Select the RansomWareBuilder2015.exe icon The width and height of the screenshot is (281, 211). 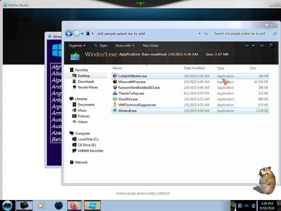[x=115, y=87]
